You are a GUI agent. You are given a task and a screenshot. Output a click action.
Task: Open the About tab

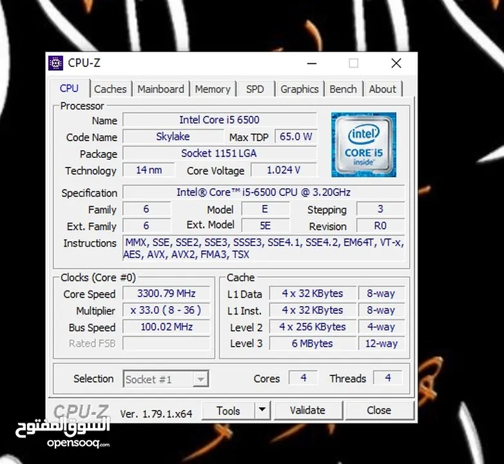tap(382, 89)
